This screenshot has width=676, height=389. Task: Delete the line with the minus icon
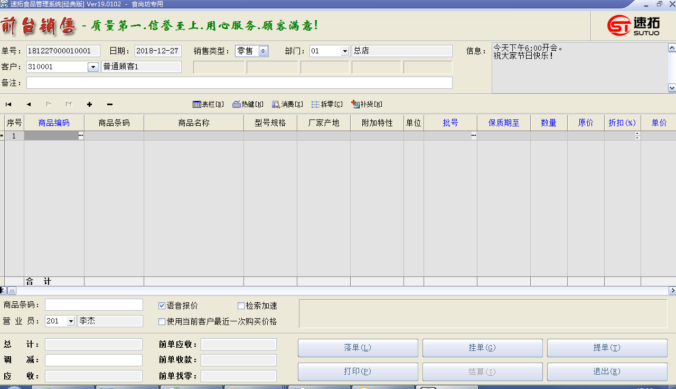tap(109, 104)
